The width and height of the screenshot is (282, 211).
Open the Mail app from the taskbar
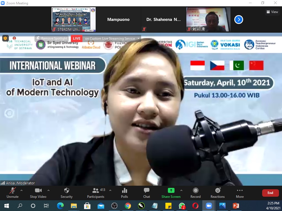101,205
